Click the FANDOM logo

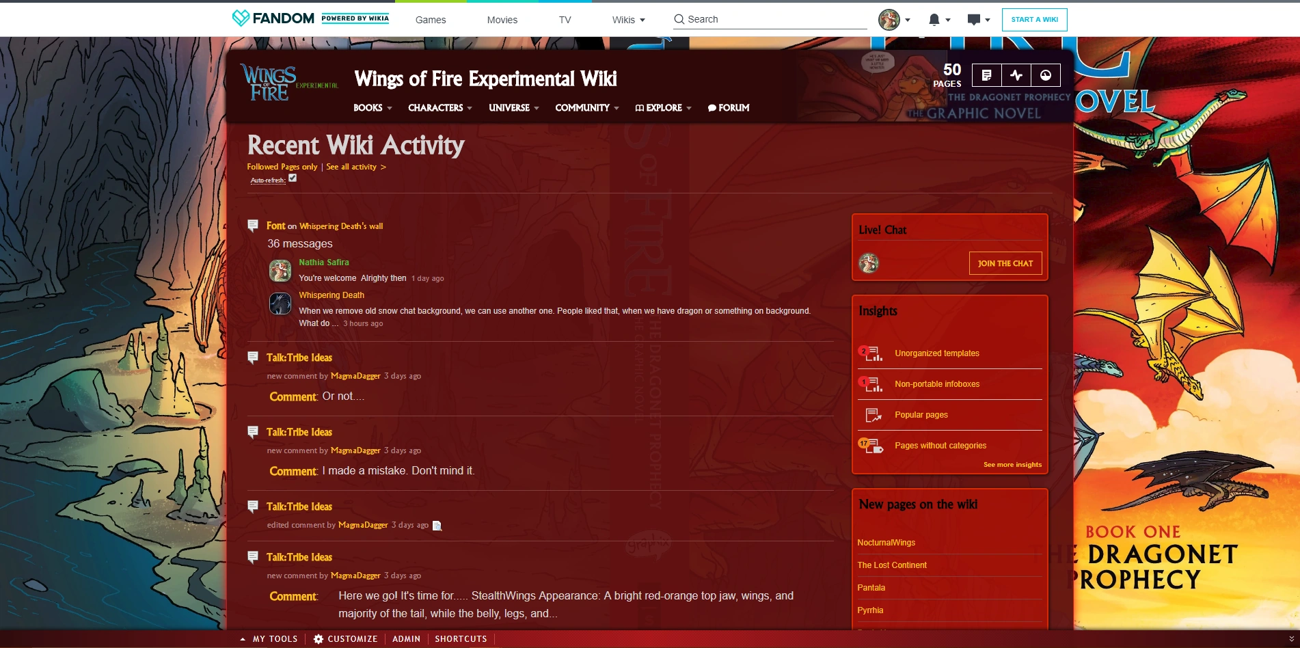(x=273, y=18)
